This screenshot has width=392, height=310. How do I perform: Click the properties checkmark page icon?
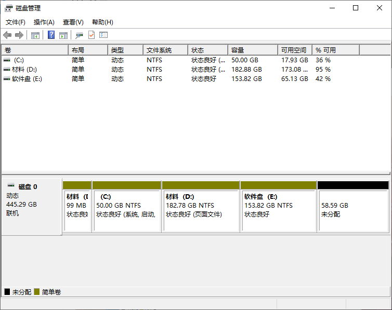(x=92, y=35)
